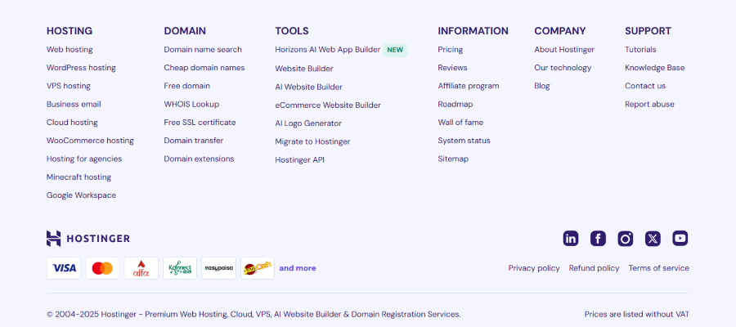Click the NEW badge beside Horizons

coord(395,50)
